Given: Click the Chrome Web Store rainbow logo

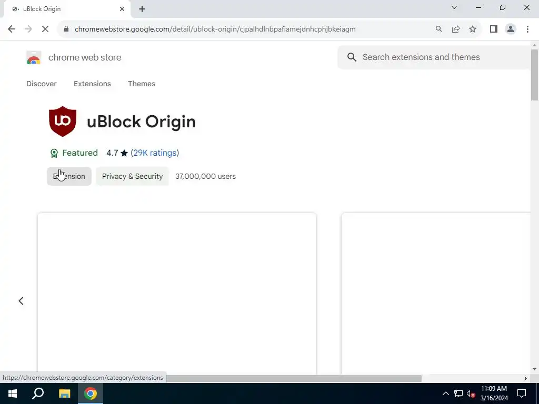Looking at the screenshot, I should tap(34, 57).
